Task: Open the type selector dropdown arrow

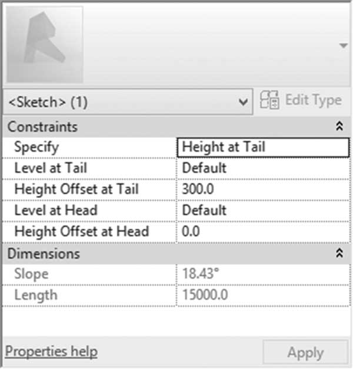Action: pos(344,45)
